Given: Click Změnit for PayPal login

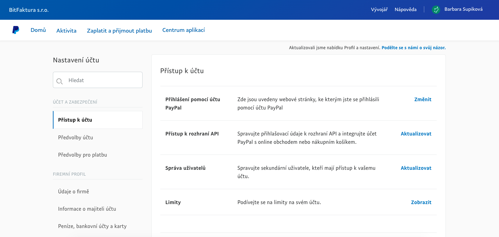Looking at the screenshot, I should point(422,99).
